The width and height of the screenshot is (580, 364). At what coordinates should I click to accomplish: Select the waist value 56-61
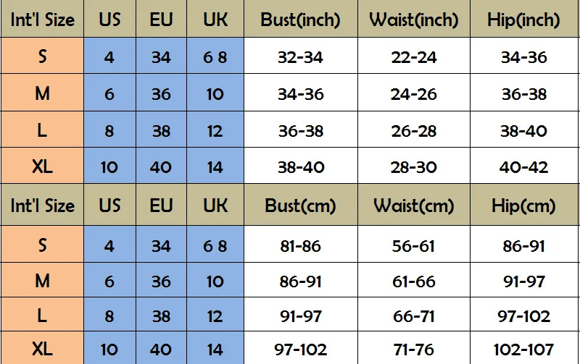[413, 246]
